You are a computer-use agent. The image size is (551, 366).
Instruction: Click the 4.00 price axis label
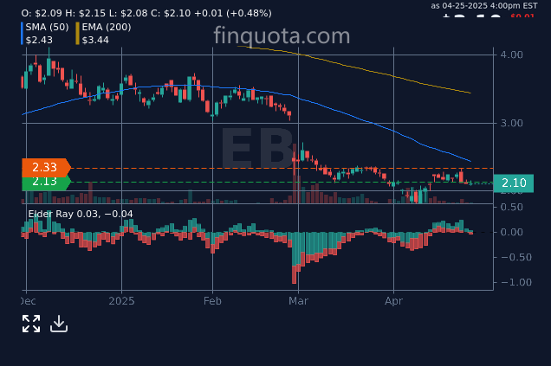pyautogui.click(x=511, y=55)
